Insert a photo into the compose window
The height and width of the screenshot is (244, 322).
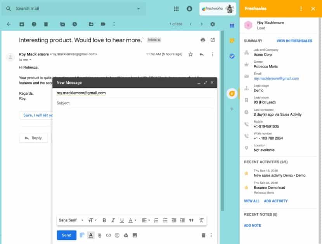tap(135, 235)
